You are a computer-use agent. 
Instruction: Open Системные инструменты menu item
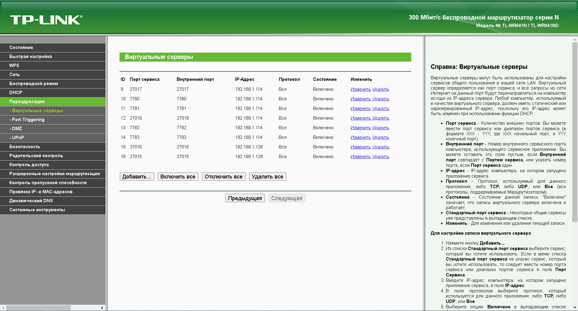click(x=53, y=210)
